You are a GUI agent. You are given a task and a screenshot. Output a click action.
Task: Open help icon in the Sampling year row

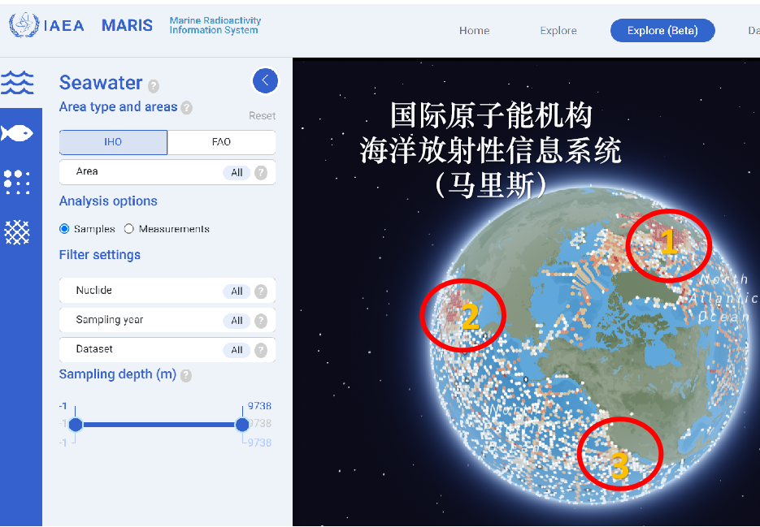(x=261, y=321)
